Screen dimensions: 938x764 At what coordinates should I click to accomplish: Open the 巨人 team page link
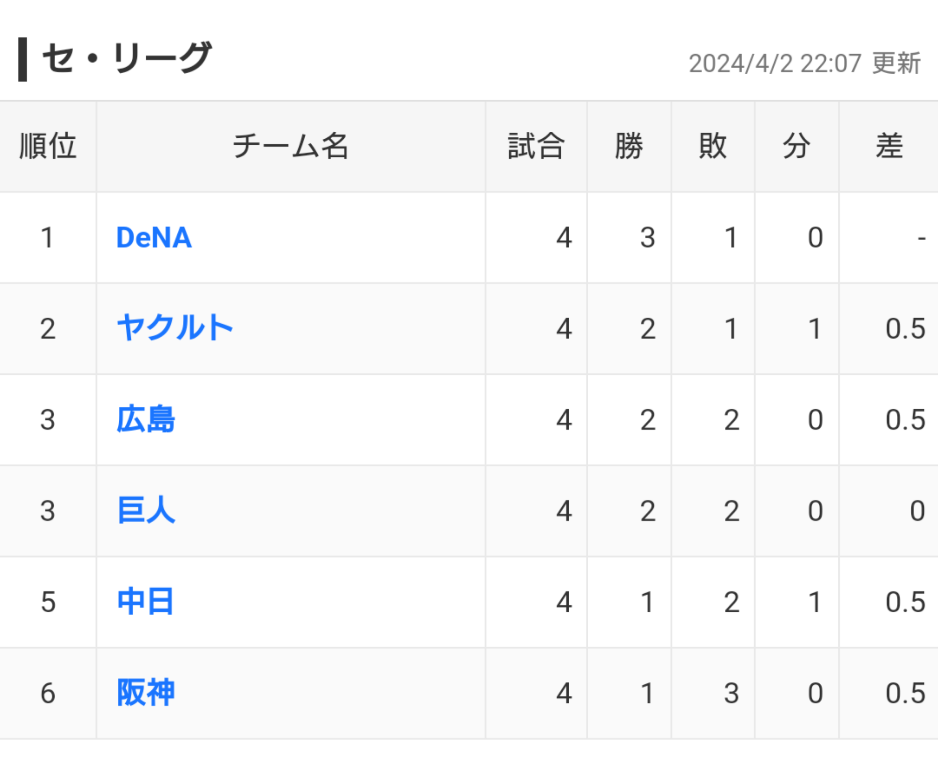tap(146, 511)
